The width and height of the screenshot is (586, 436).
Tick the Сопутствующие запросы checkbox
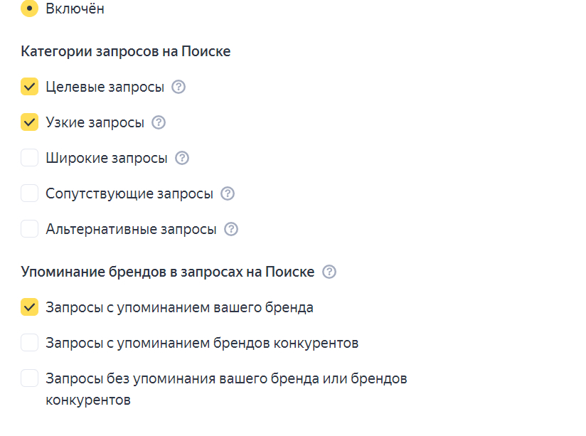click(29, 193)
